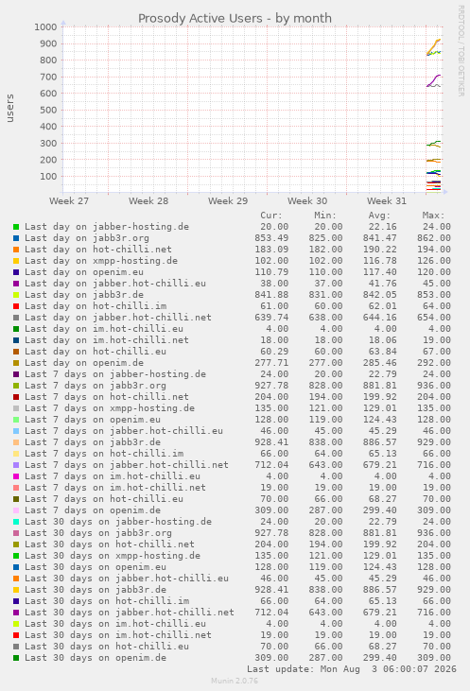This screenshot has width=470, height=691.
Task: Click the Week 30 x-axis label
Action: [307, 201]
